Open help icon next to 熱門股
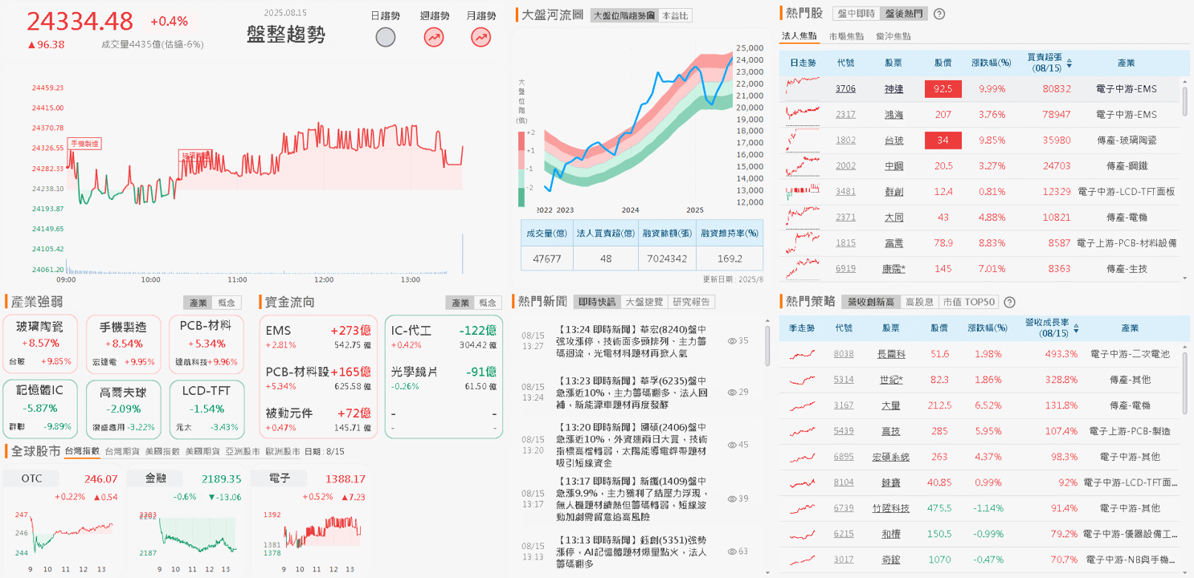This screenshot has width=1194, height=578. click(x=939, y=14)
